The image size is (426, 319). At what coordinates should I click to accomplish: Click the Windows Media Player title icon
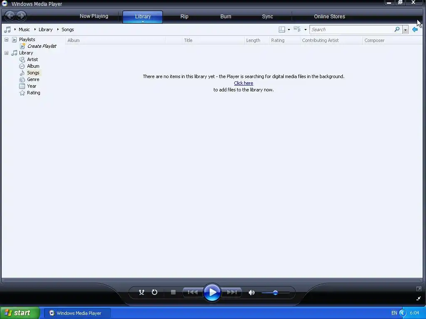[5, 3]
